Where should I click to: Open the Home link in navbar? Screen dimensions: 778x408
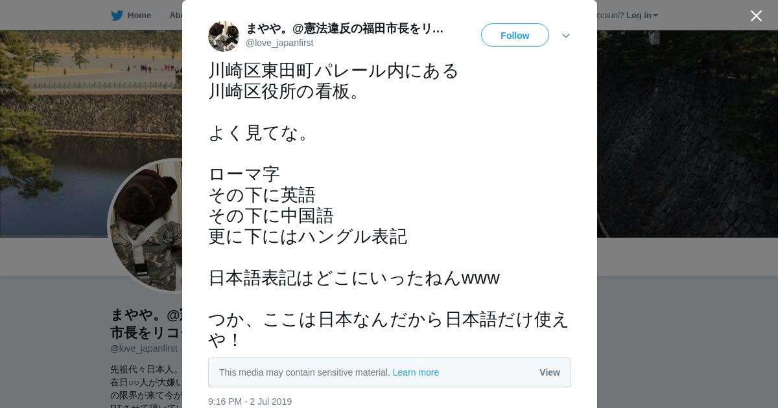[139, 16]
